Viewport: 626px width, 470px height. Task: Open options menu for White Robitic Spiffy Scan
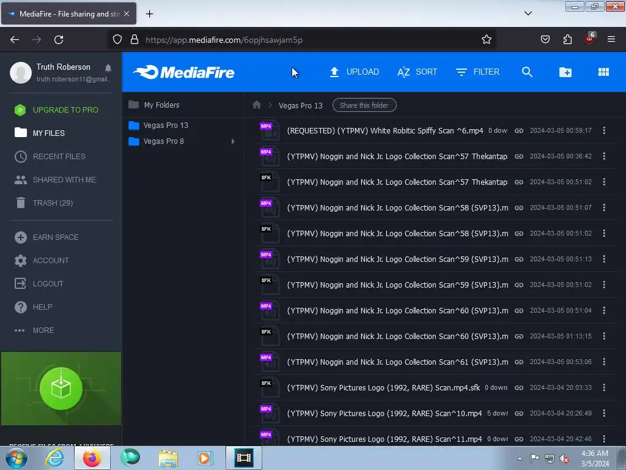(604, 130)
